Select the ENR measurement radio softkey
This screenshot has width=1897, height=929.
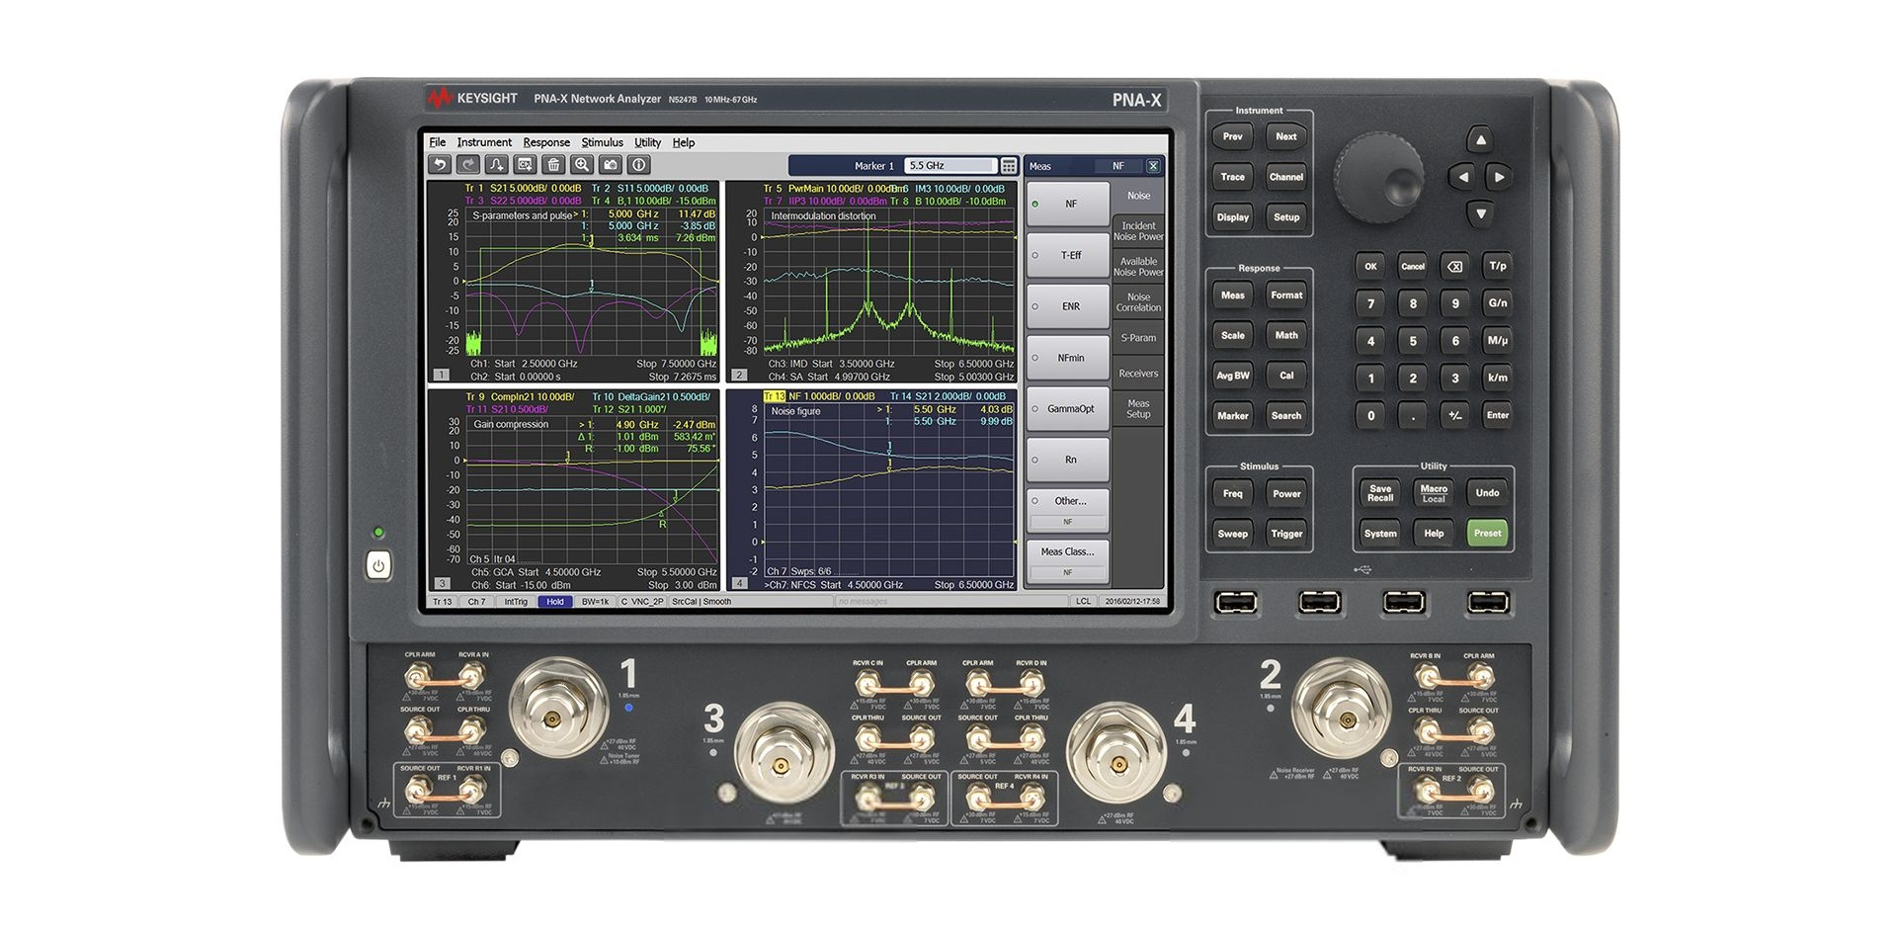click(1068, 306)
